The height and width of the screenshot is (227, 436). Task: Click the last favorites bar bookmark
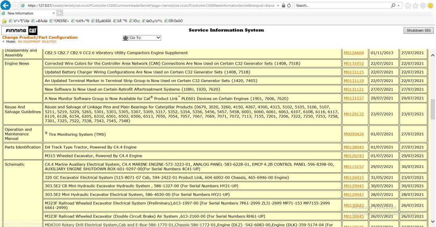[173, 21]
